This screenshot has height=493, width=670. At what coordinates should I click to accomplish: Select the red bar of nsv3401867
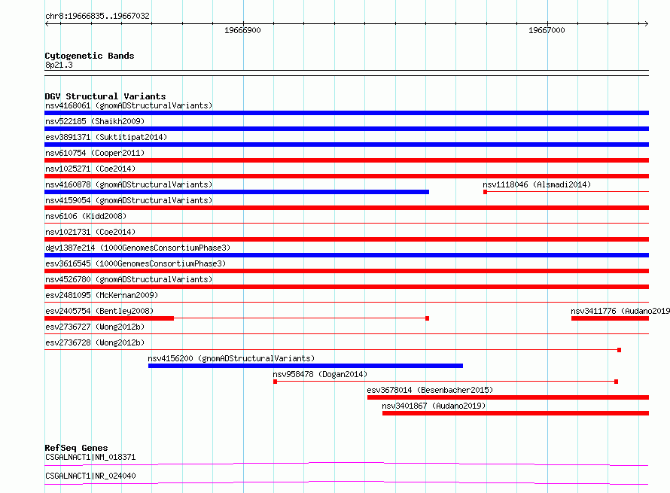516,413
